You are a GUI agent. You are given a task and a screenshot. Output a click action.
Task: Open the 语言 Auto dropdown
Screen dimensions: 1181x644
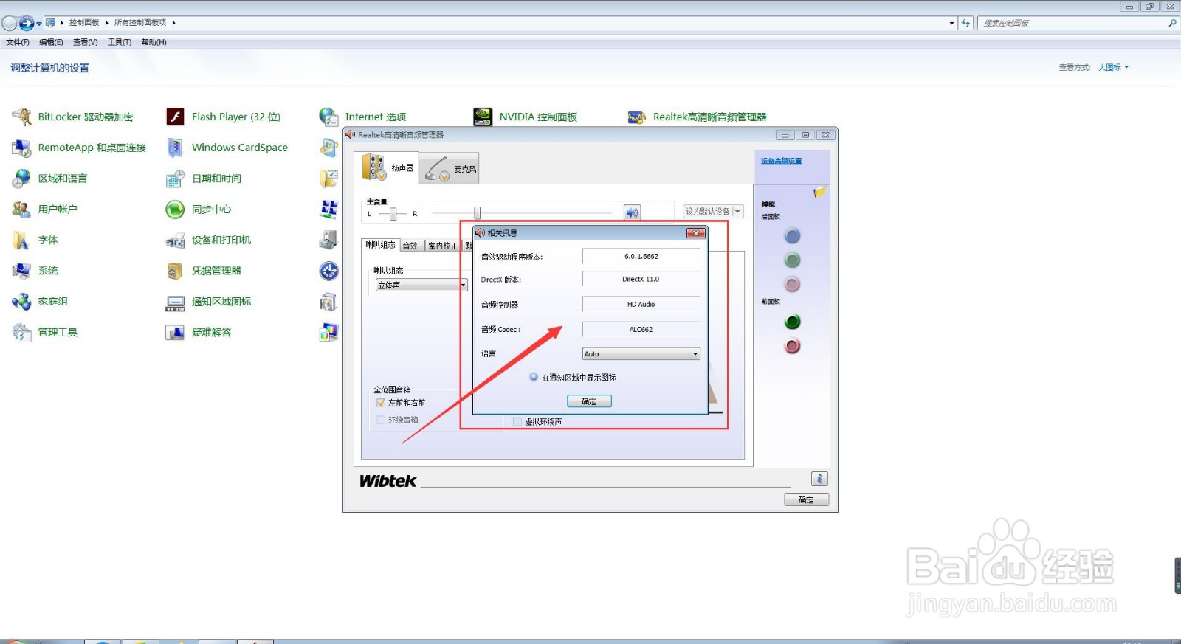coord(641,354)
